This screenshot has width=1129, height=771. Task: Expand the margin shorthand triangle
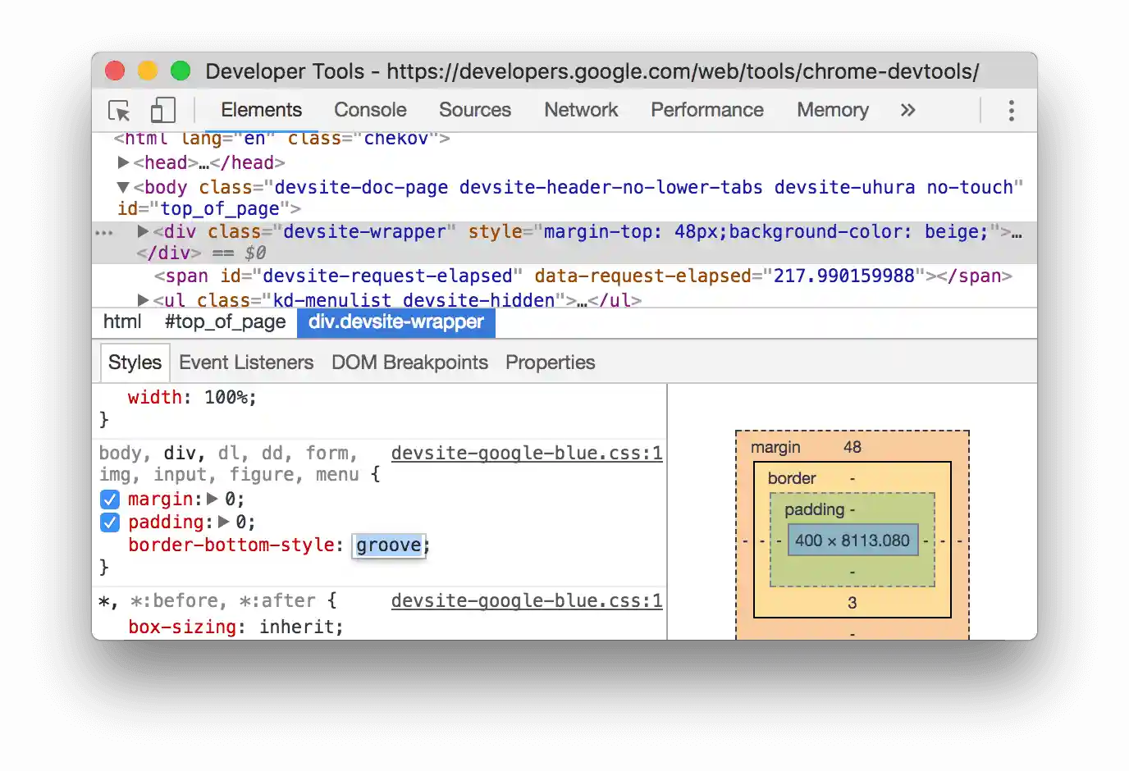click(x=213, y=499)
